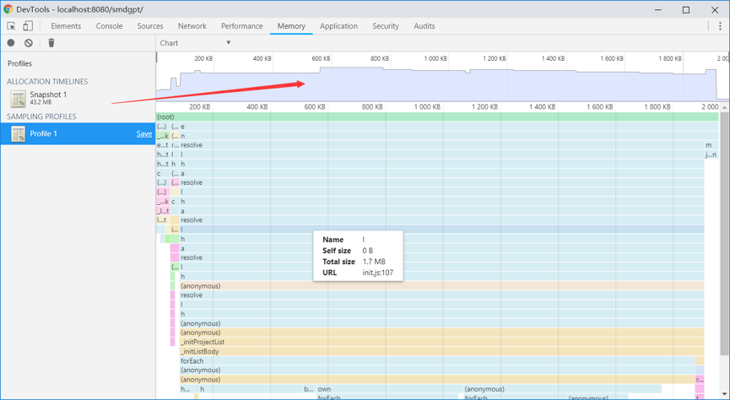Screen dimensions: 730x400
Task: Open the Network tab
Action: tap(192, 26)
